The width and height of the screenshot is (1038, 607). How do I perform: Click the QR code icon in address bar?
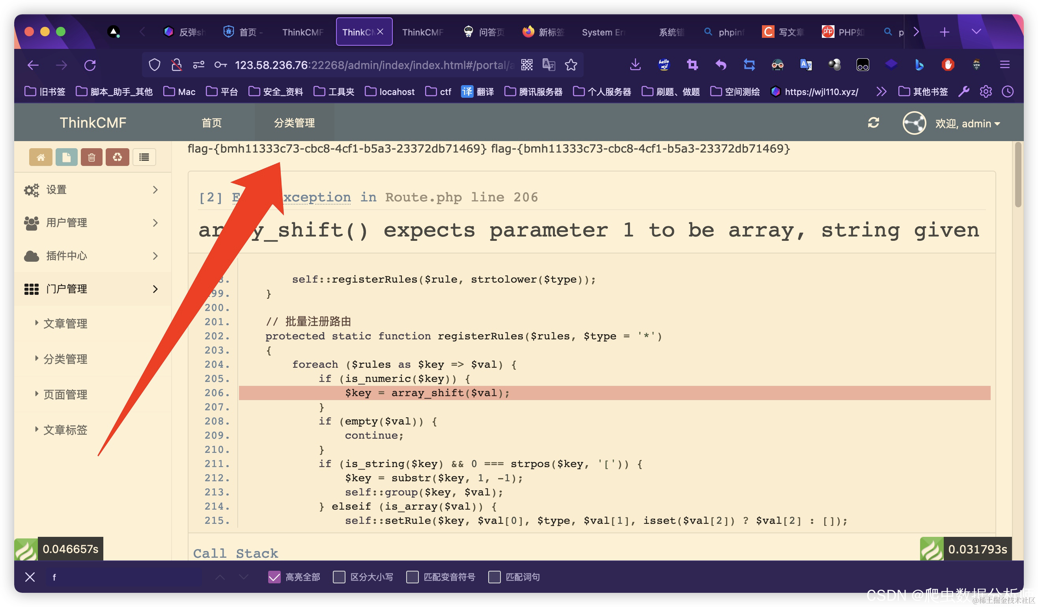coord(527,65)
